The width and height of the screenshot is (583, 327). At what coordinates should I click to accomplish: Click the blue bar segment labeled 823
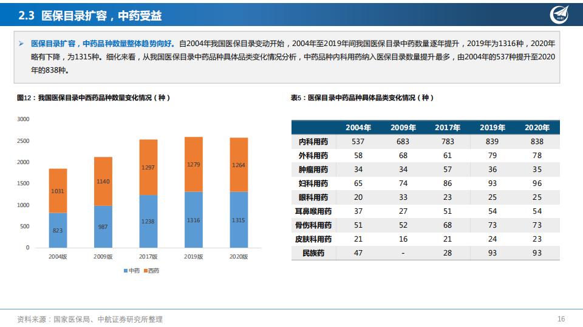[58, 230]
